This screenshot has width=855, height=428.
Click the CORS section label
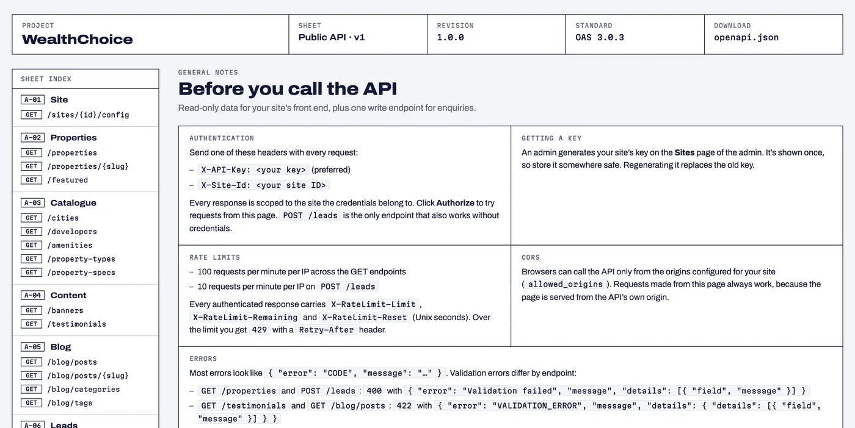[531, 257]
